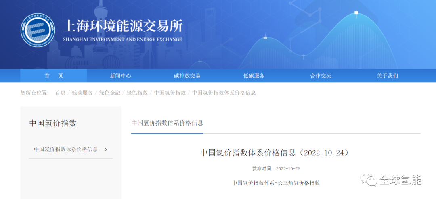Click the 首页 breadcrumb link
The height and width of the screenshot is (199, 436).
[x=60, y=93]
